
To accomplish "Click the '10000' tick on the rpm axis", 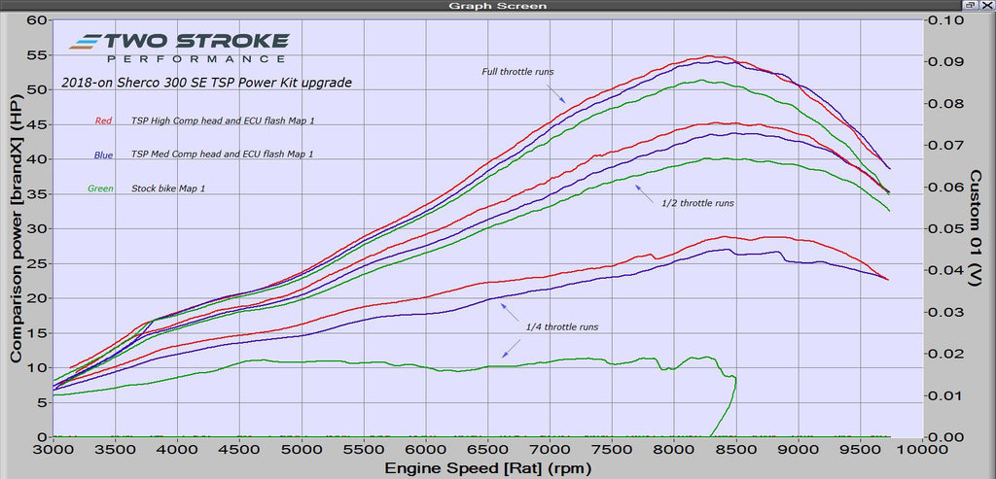I will 921,451.
